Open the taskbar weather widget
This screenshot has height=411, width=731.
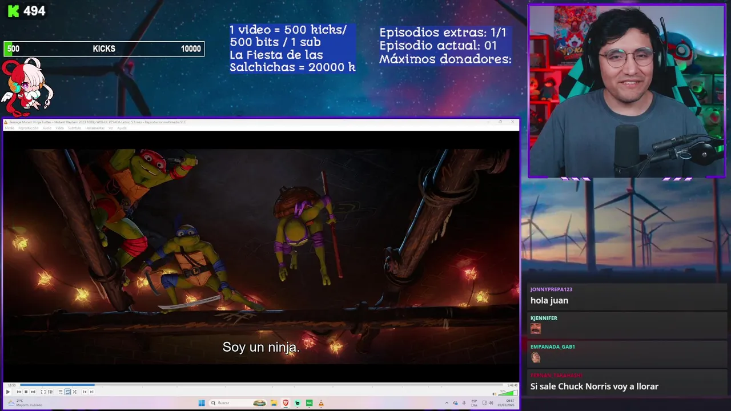(x=26, y=403)
